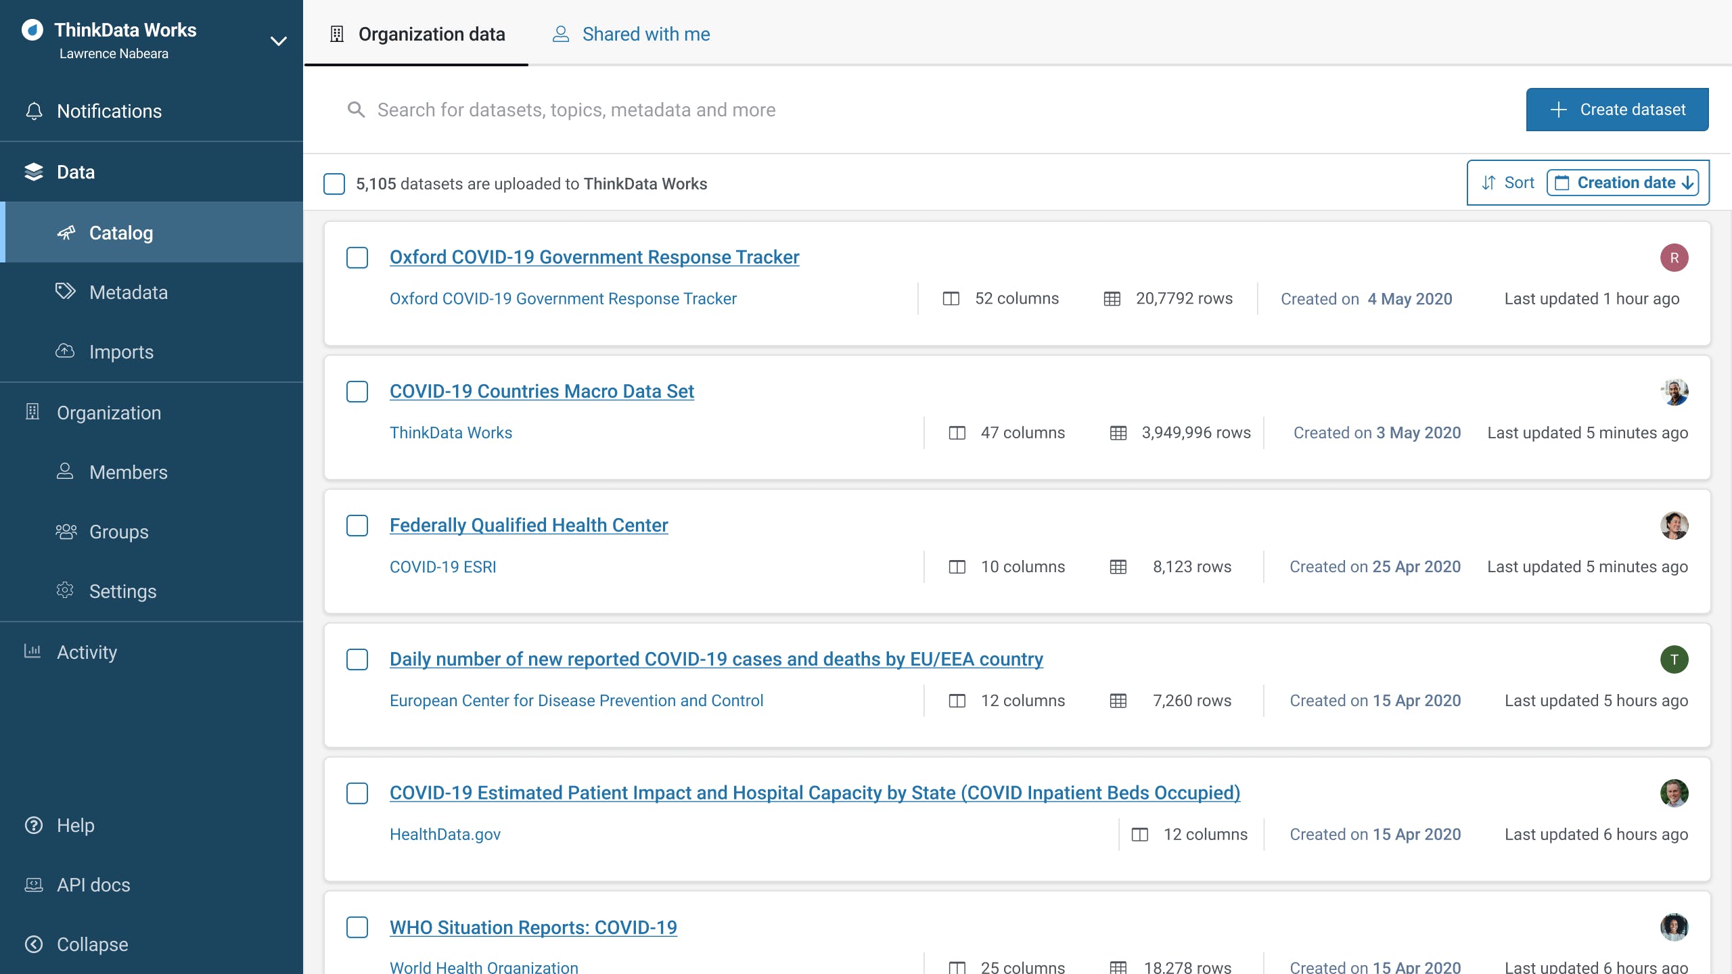1732x974 pixels.
Task: Collapse the sidebar with the arrow icon
Action: tap(33, 944)
